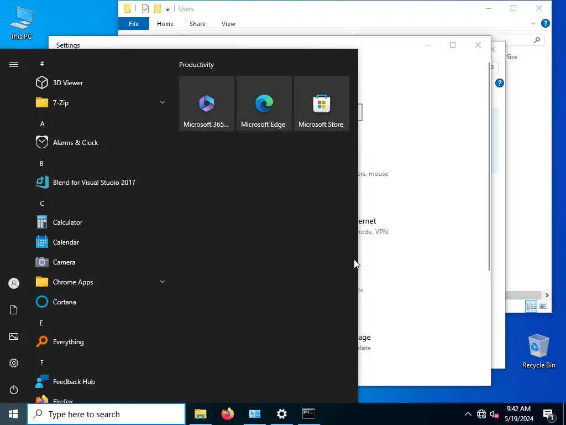The height and width of the screenshot is (425, 566).
Task: Click the Power button in Start
Action: (x=14, y=390)
